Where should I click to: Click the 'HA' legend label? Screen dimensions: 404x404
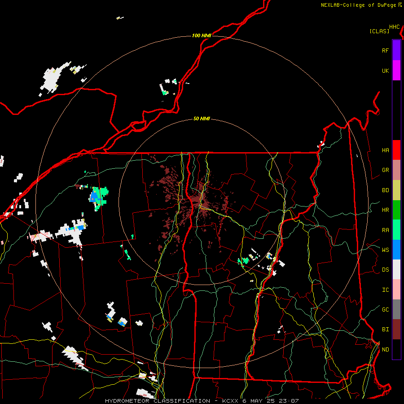click(385, 150)
